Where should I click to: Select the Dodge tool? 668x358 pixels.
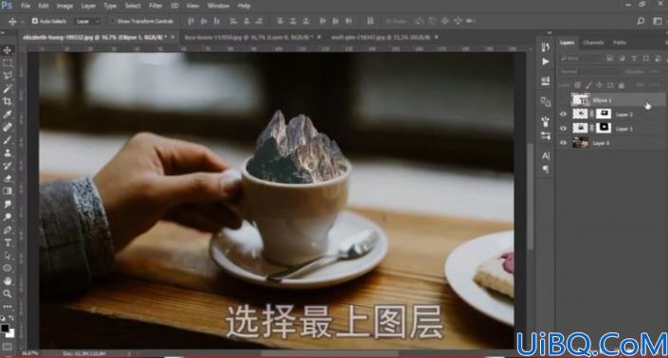point(8,217)
